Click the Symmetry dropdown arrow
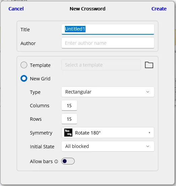Viewport: 176px width, 186px height. tap(149, 133)
